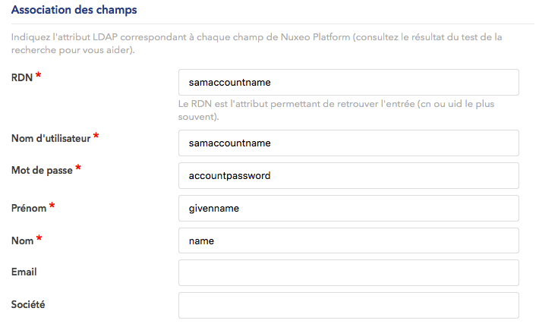Click the Mot de passe input field
This screenshot has height=330, width=539.
[348, 175]
